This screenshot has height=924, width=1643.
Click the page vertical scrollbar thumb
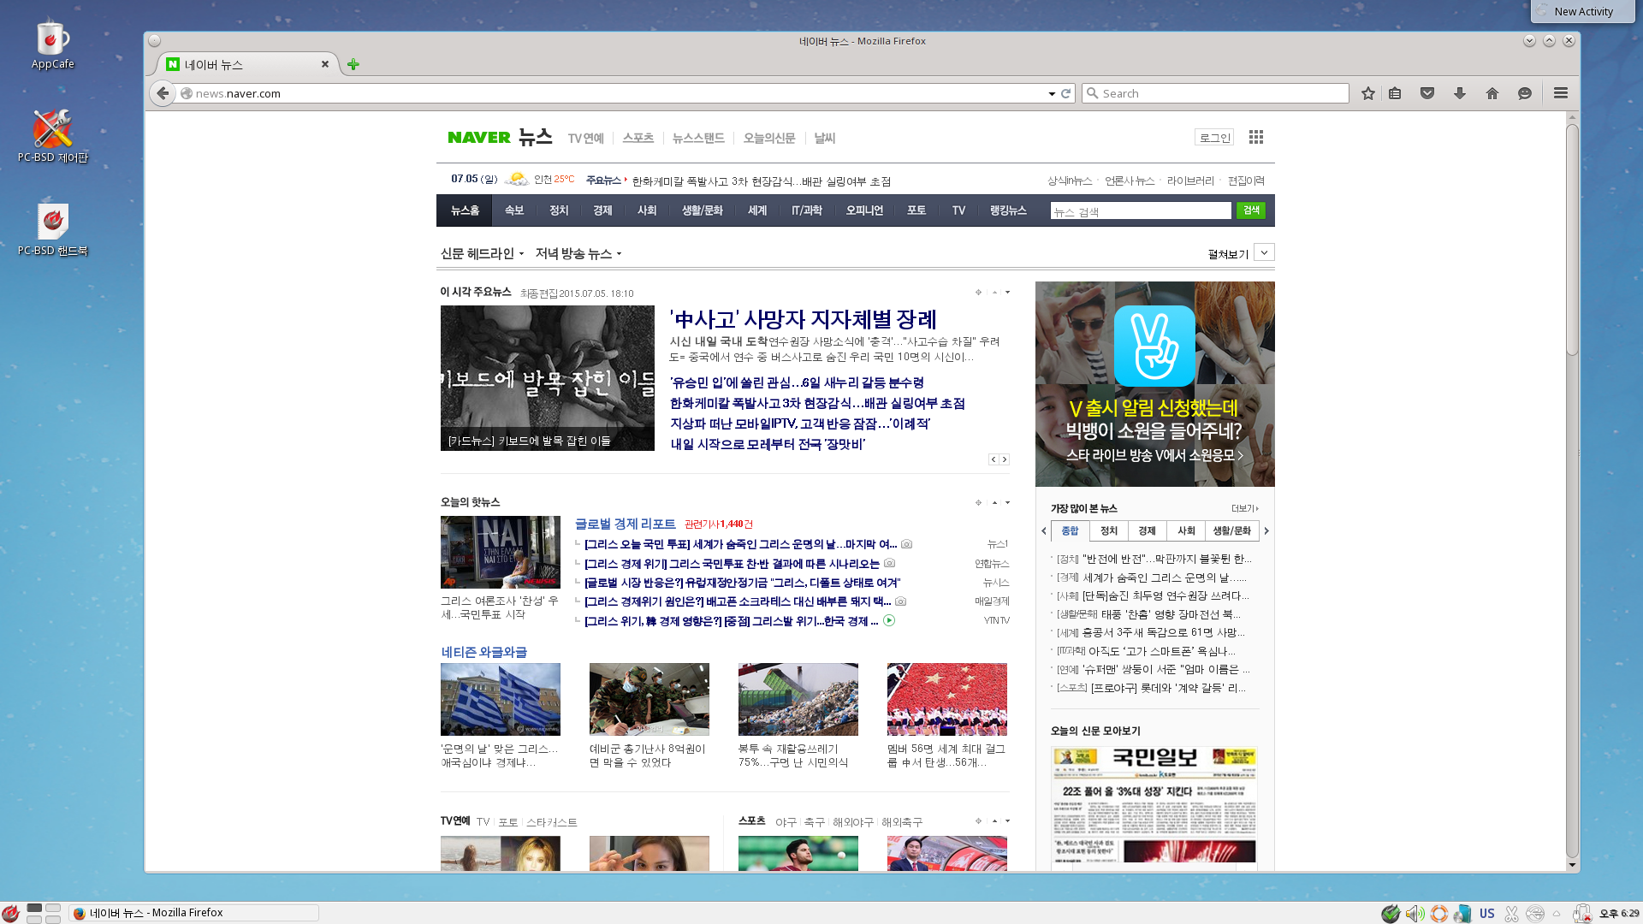1572,240
